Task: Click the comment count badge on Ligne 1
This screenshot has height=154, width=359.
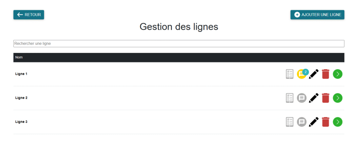Action: coord(305,72)
